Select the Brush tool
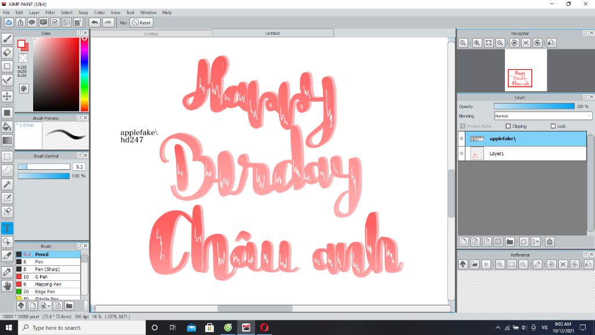 coord(7,39)
